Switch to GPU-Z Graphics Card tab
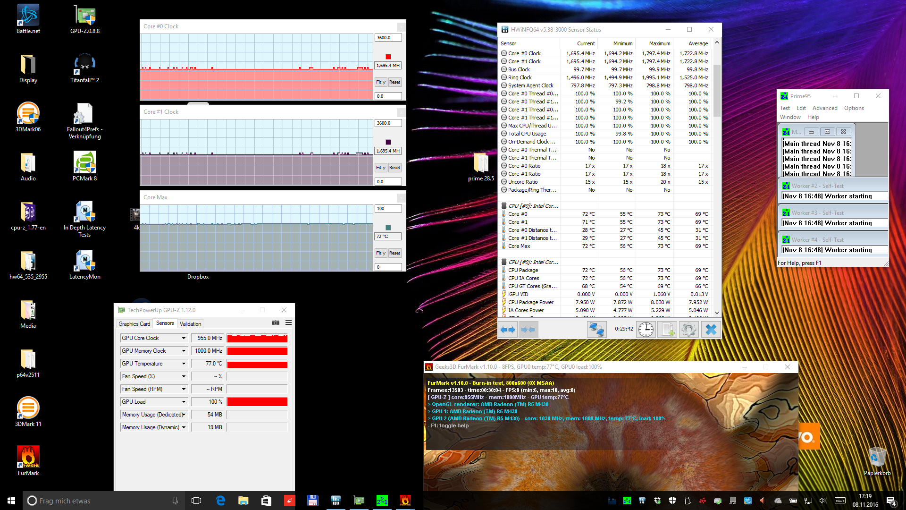The width and height of the screenshot is (906, 510). click(x=134, y=323)
